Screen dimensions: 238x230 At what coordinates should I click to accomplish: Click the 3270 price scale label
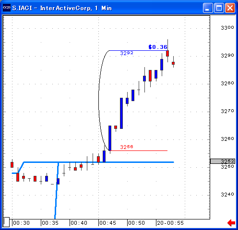pyautogui.click(x=227, y=111)
